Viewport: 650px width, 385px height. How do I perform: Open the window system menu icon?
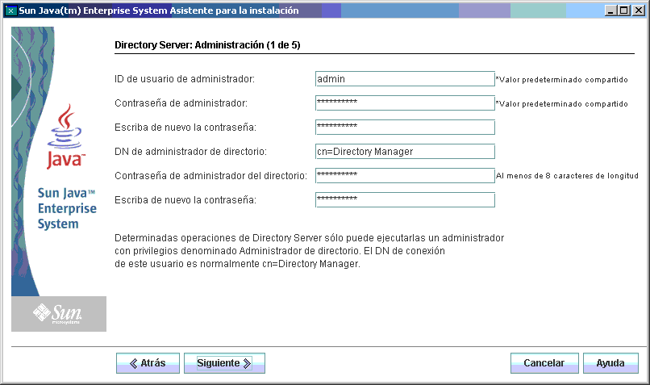[x=10, y=10]
